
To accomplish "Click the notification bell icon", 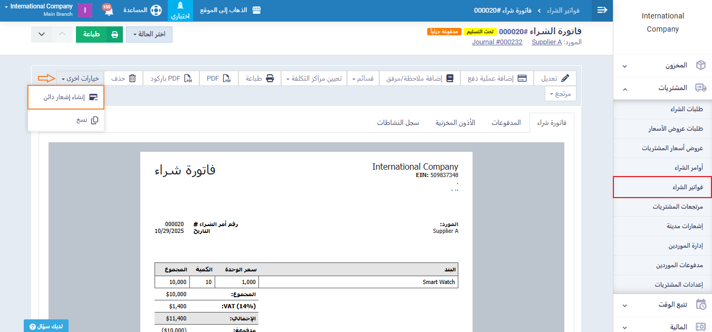I will point(109,11).
